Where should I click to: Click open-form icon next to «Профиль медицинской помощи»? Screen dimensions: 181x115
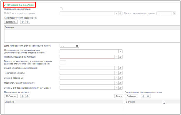pos(120,57)
